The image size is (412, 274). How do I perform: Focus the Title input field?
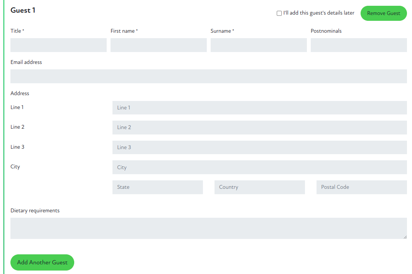tap(58, 45)
